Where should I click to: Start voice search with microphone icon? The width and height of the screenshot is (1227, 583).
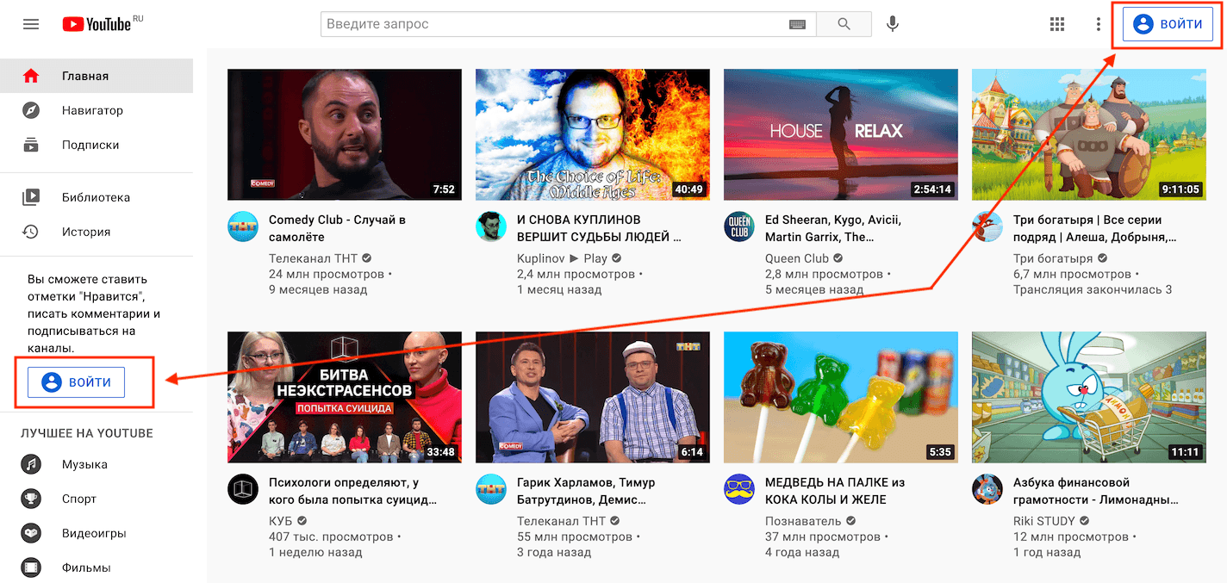(893, 24)
